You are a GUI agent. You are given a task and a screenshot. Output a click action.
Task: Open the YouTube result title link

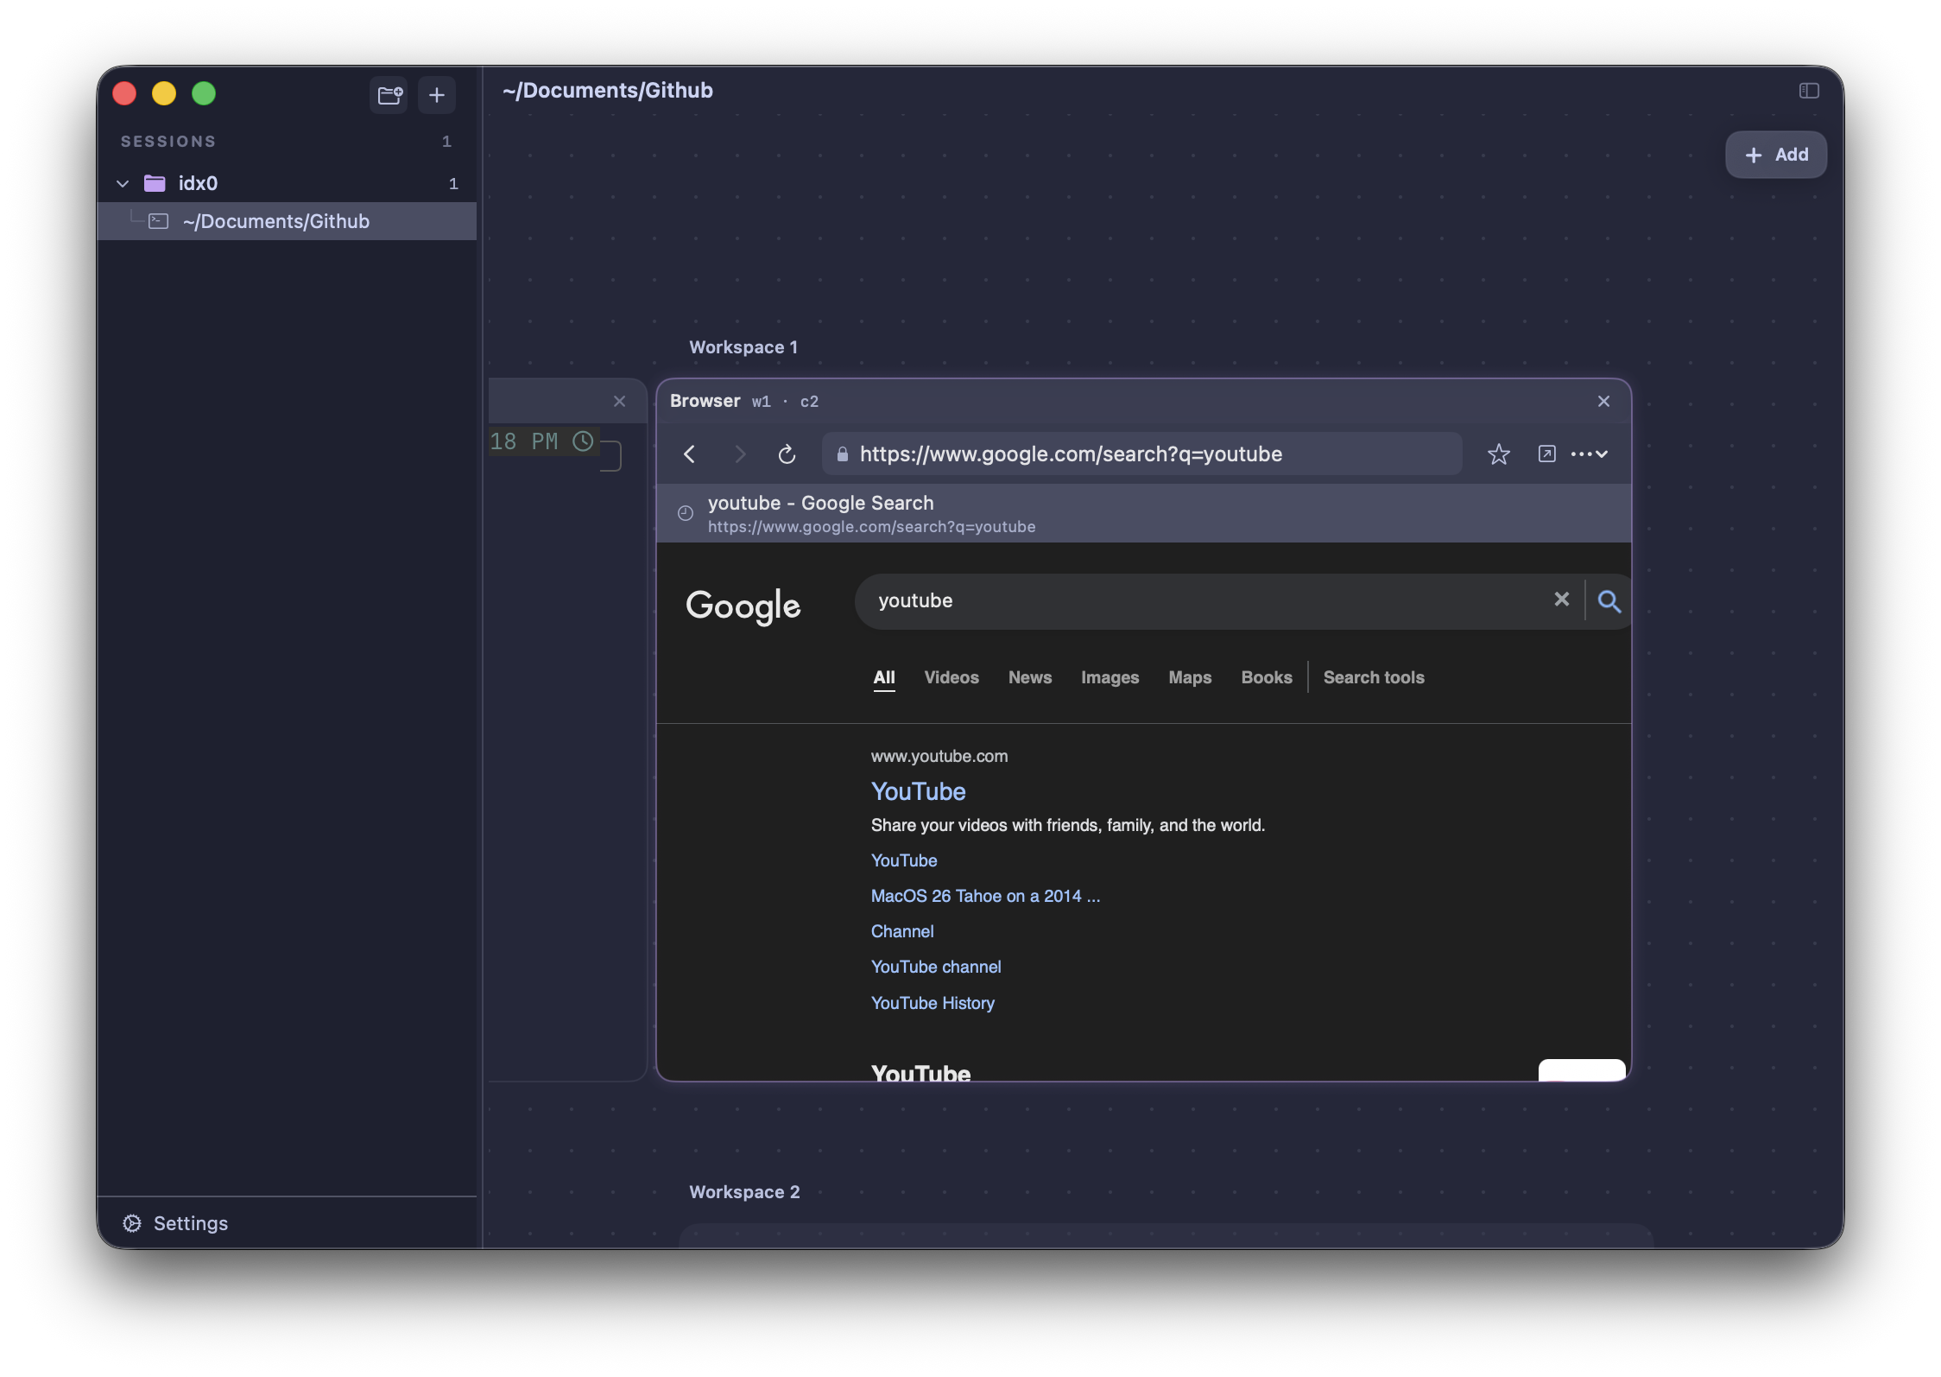[918, 791]
